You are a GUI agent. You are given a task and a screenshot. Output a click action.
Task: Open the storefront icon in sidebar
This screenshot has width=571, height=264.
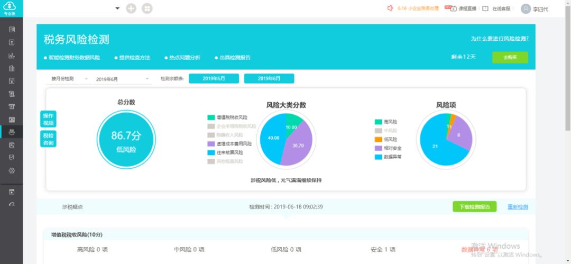pyautogui.click(x=12, y=106)
